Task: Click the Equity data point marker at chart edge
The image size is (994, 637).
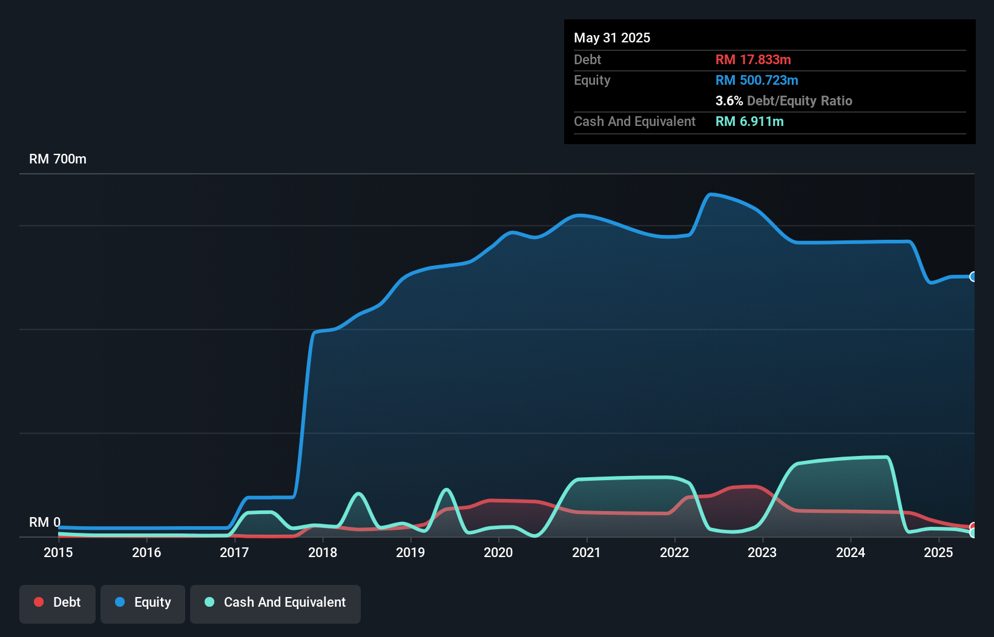Action: pyautogui.click(x=973, y=277)
